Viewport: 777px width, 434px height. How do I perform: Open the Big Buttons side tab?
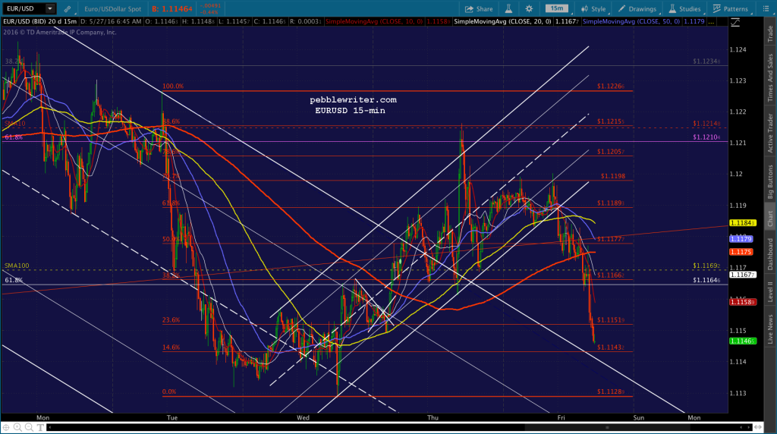pos(770,181)
